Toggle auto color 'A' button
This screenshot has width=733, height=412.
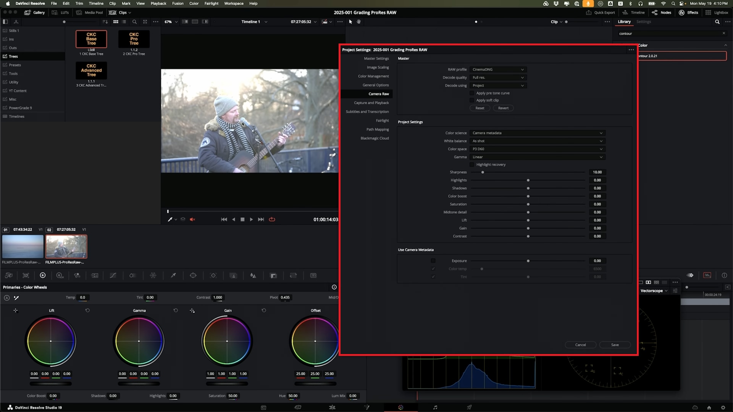pyautogui.click(x=6, y=298)
